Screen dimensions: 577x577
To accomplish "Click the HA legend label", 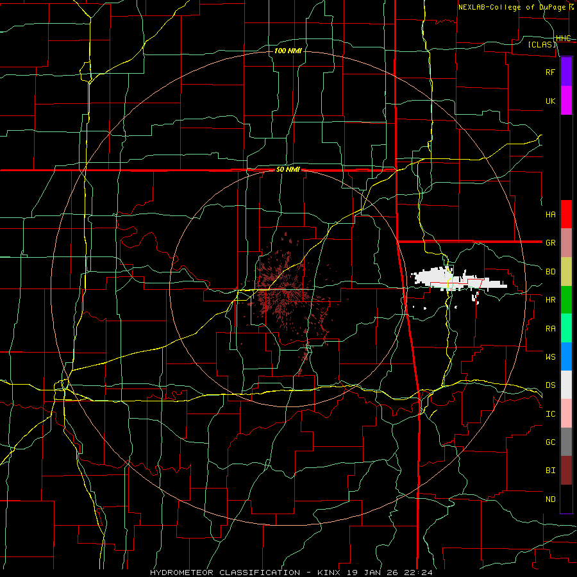I will [x=551, y=214].
